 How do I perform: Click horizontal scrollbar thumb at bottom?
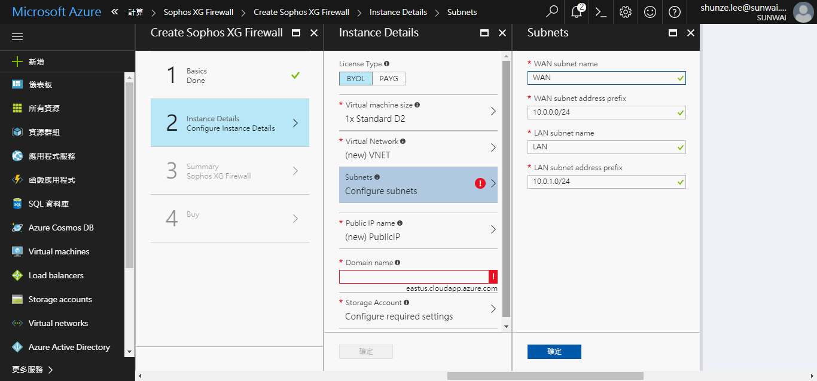[545, 376]
